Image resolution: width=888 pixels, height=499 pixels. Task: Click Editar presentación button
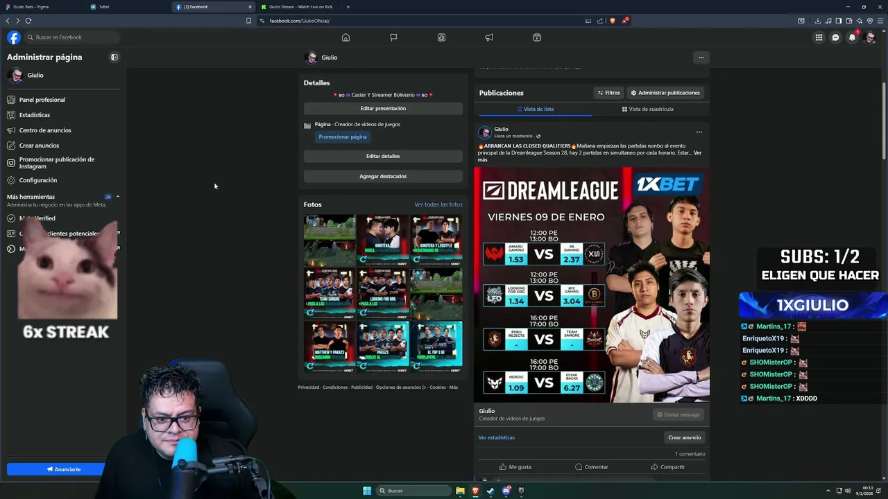point(383,109)
